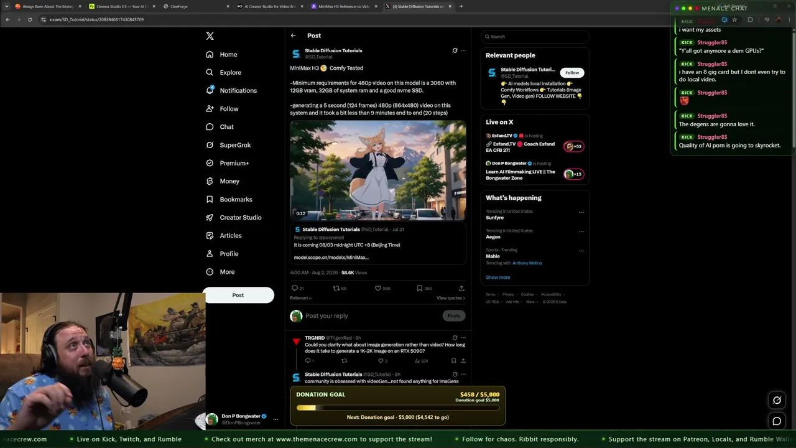Open the browser extensions puzzle icon

750,19
